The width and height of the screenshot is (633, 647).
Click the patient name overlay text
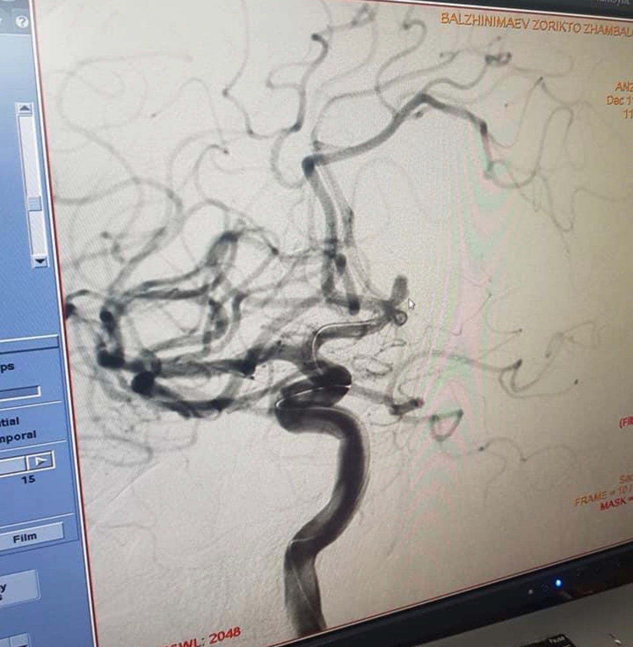tap(535, 24)
